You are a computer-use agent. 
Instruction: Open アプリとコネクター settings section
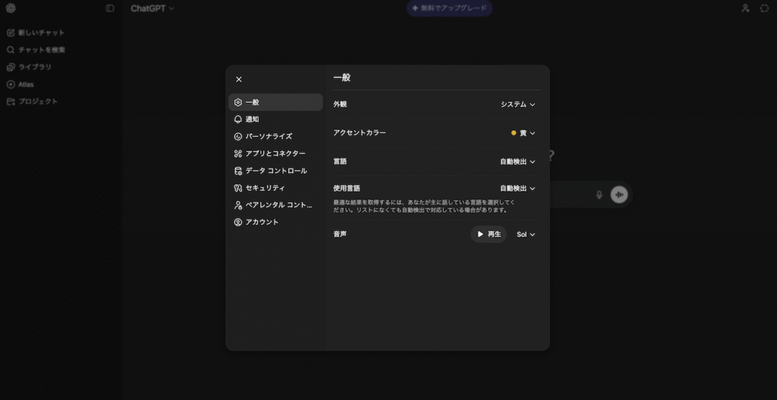(x=275, y=154)
